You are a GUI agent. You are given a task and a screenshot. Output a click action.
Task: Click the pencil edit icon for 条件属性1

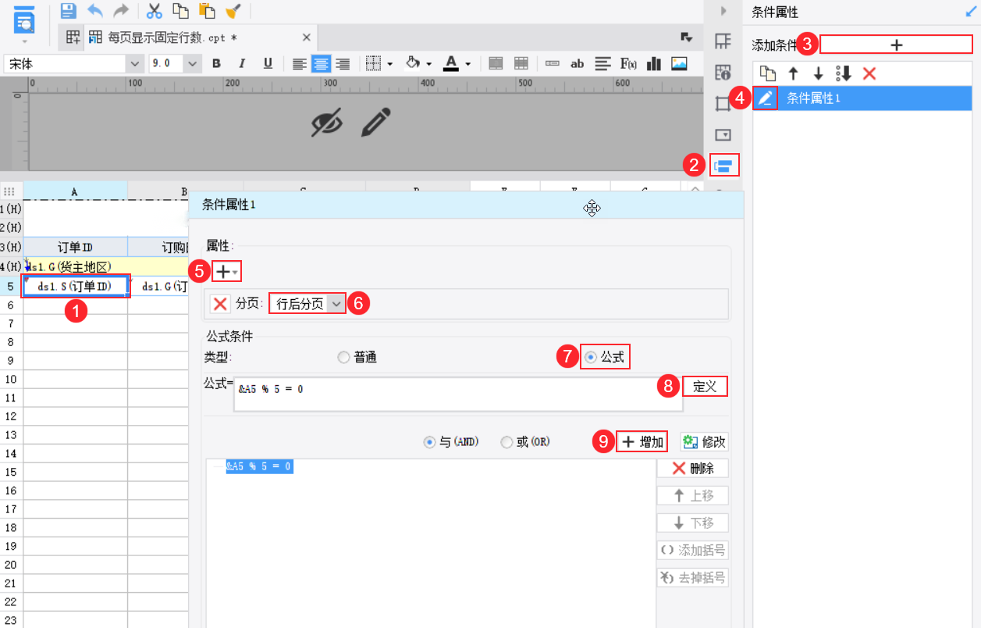tap(766, 98)
